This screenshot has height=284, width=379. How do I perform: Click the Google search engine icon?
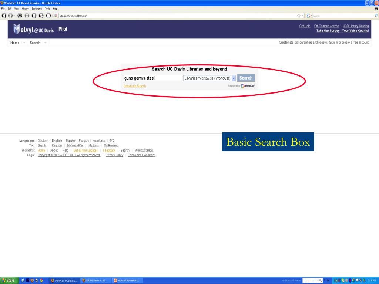[308, 16]
